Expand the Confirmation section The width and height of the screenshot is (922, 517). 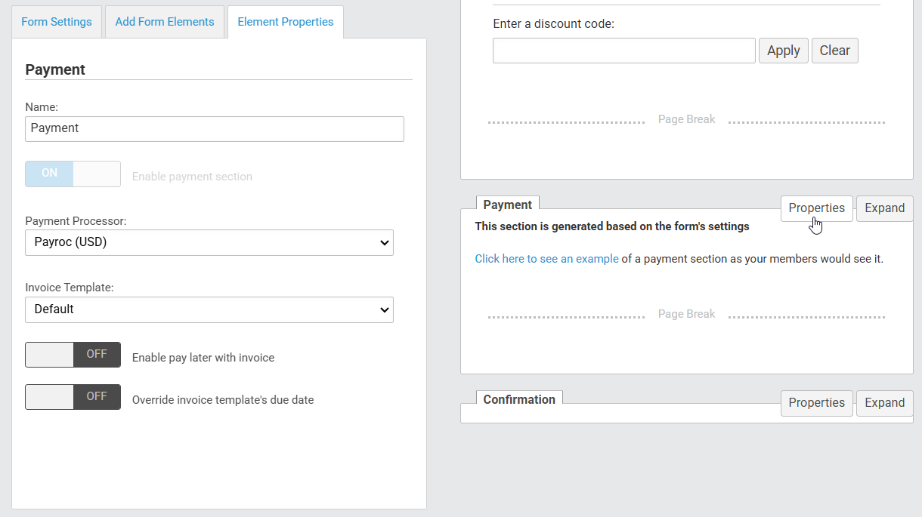[884, 403]
